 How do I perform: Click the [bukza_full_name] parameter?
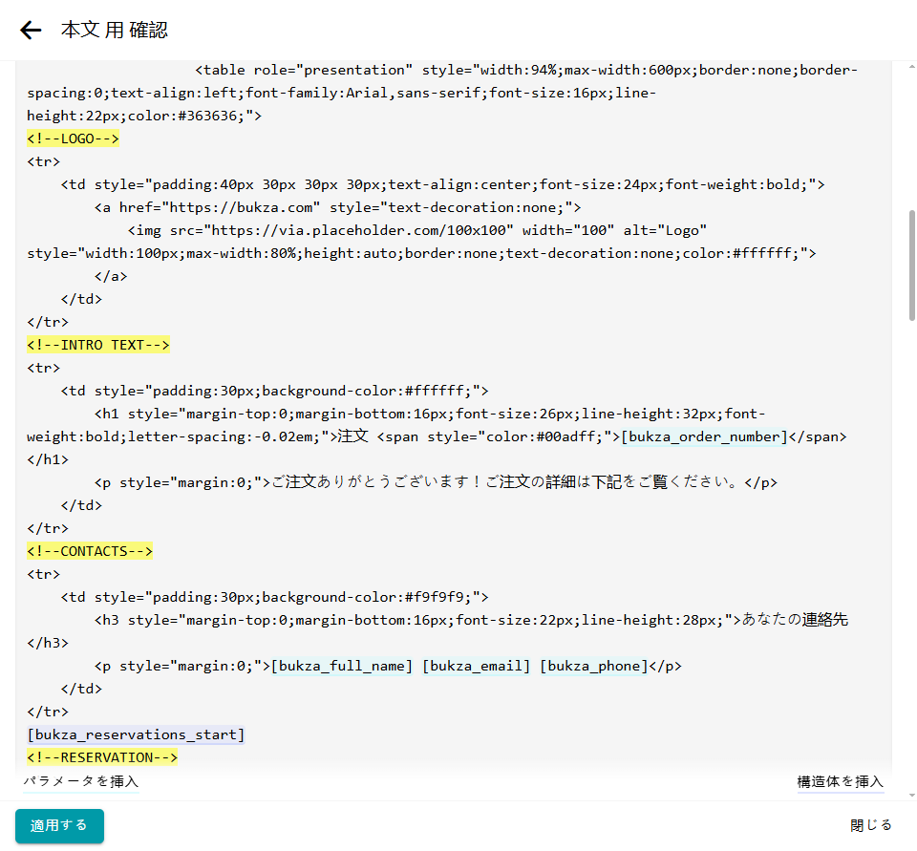342,666
